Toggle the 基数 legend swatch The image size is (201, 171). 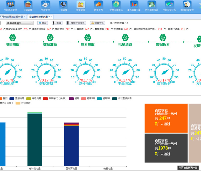(x=1, y=99)
